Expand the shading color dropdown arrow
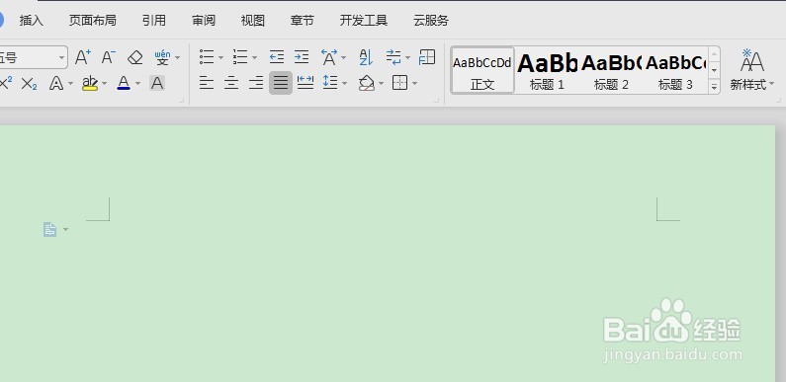Image resolution: width=786 pixels, height=382 pixels. pos(381,84)
